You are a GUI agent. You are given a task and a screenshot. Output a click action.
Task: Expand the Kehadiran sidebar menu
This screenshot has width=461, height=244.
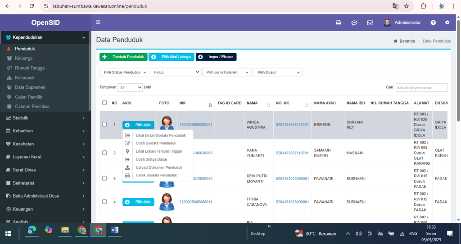(45, 131)
